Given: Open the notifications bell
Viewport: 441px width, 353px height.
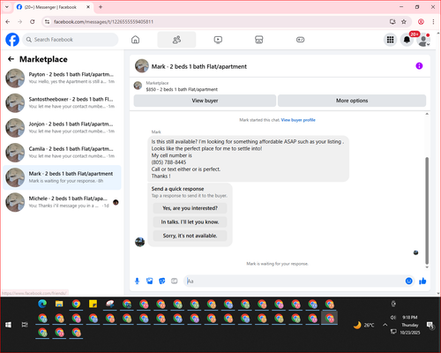Looking at the screenshot, I should pyautogui.click(x=407, y=40).
